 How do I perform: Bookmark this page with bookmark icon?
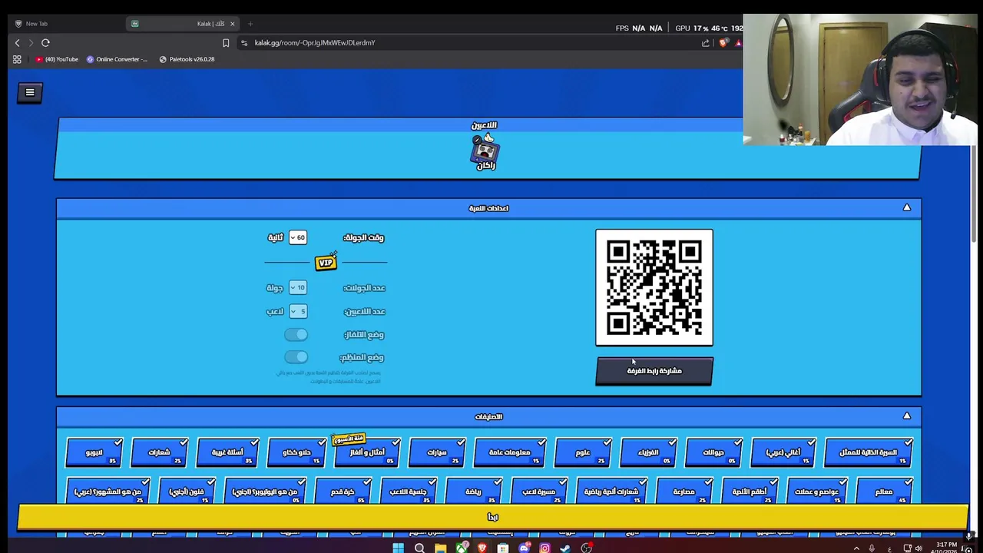point(226,43)
